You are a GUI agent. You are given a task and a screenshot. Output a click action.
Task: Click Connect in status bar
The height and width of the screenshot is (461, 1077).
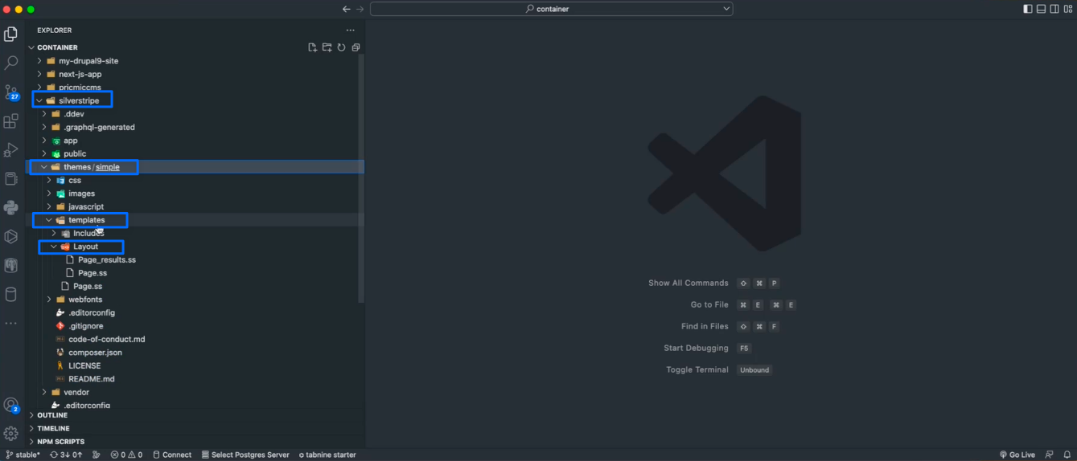[x=172, y=455]
